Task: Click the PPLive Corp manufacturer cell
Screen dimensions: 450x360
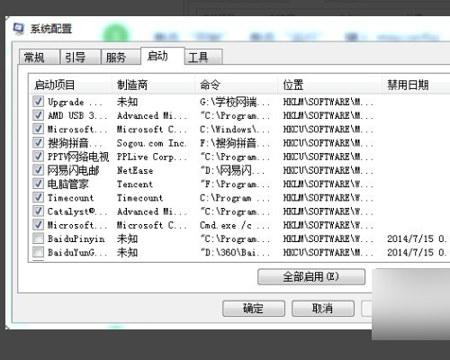Action: pos(152,157)
